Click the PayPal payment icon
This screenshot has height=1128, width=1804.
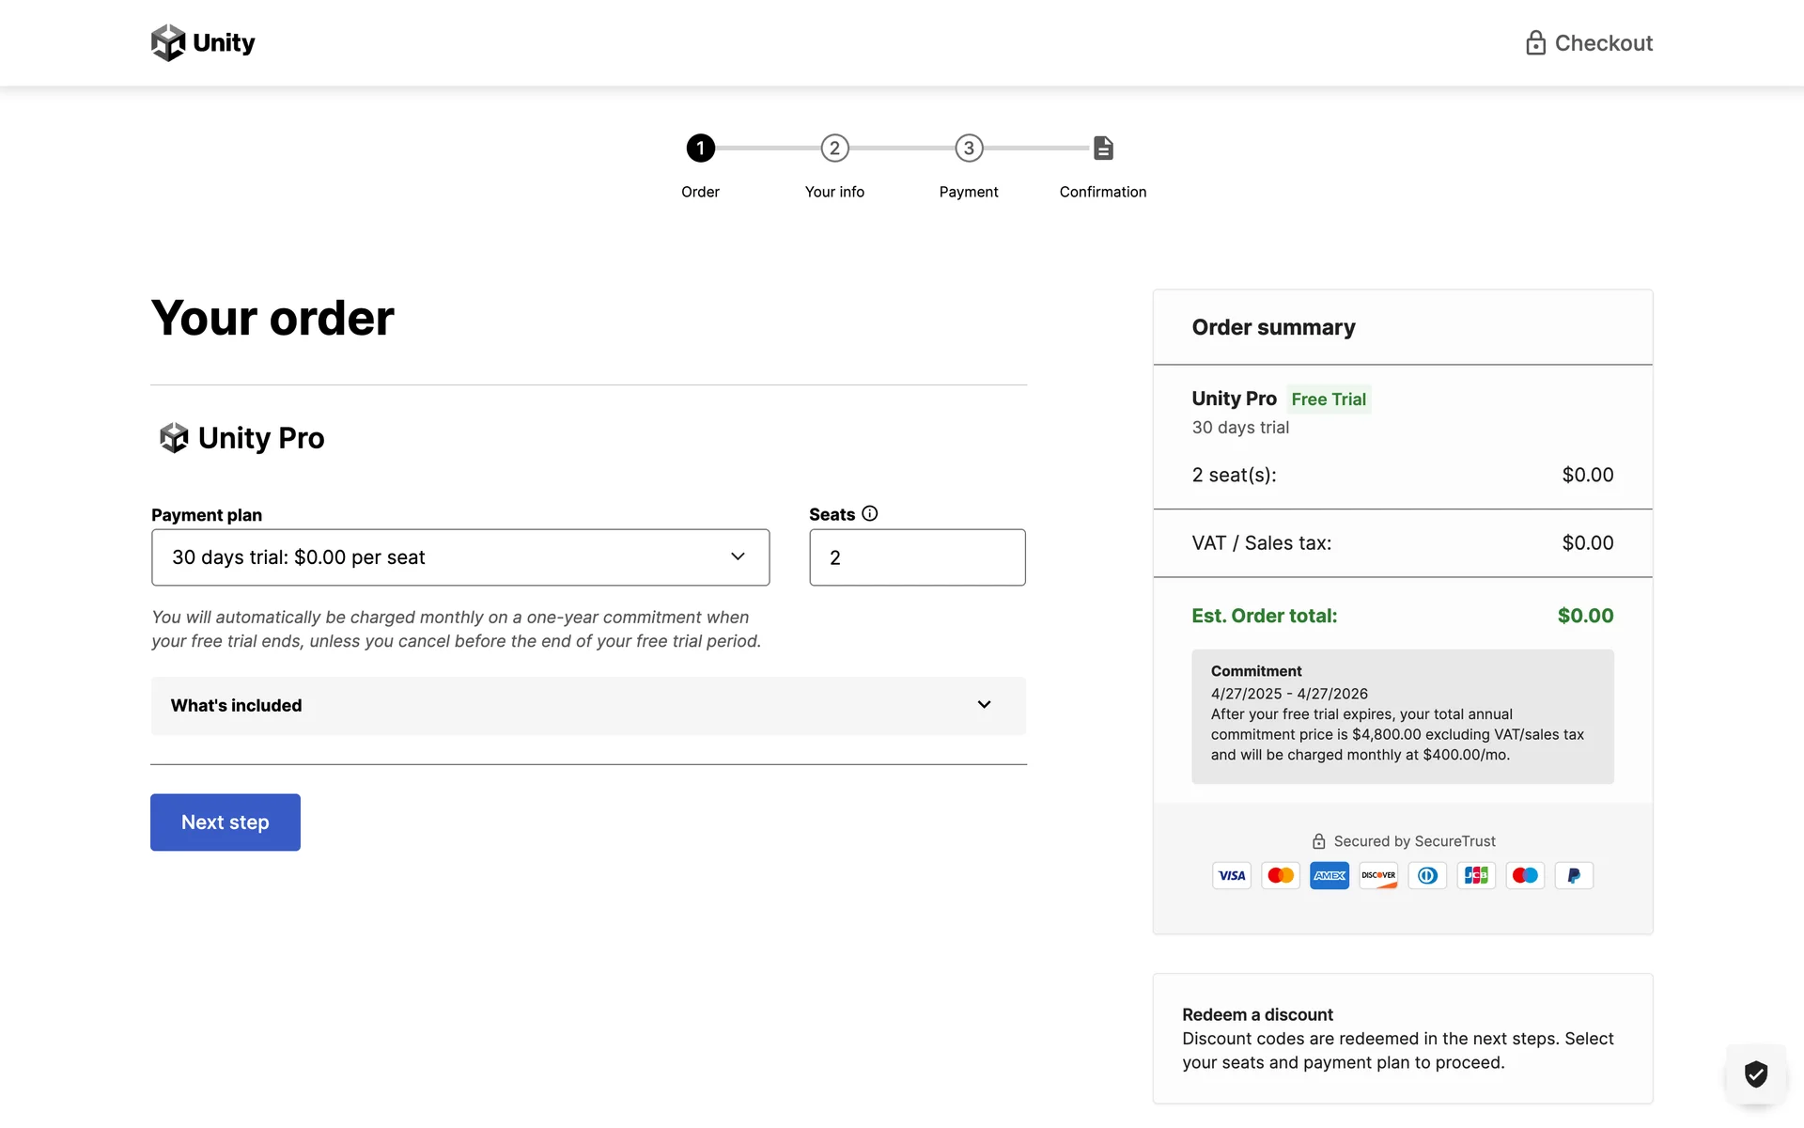pos(1573,876)
